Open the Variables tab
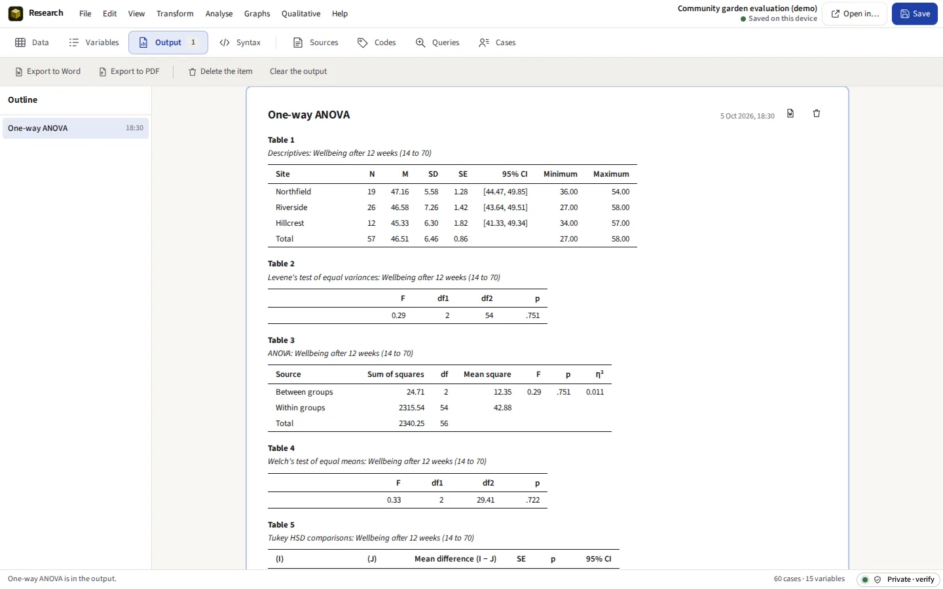Image resolution: width=943 pixels, height=589 pixels. [x=94, y=43]
